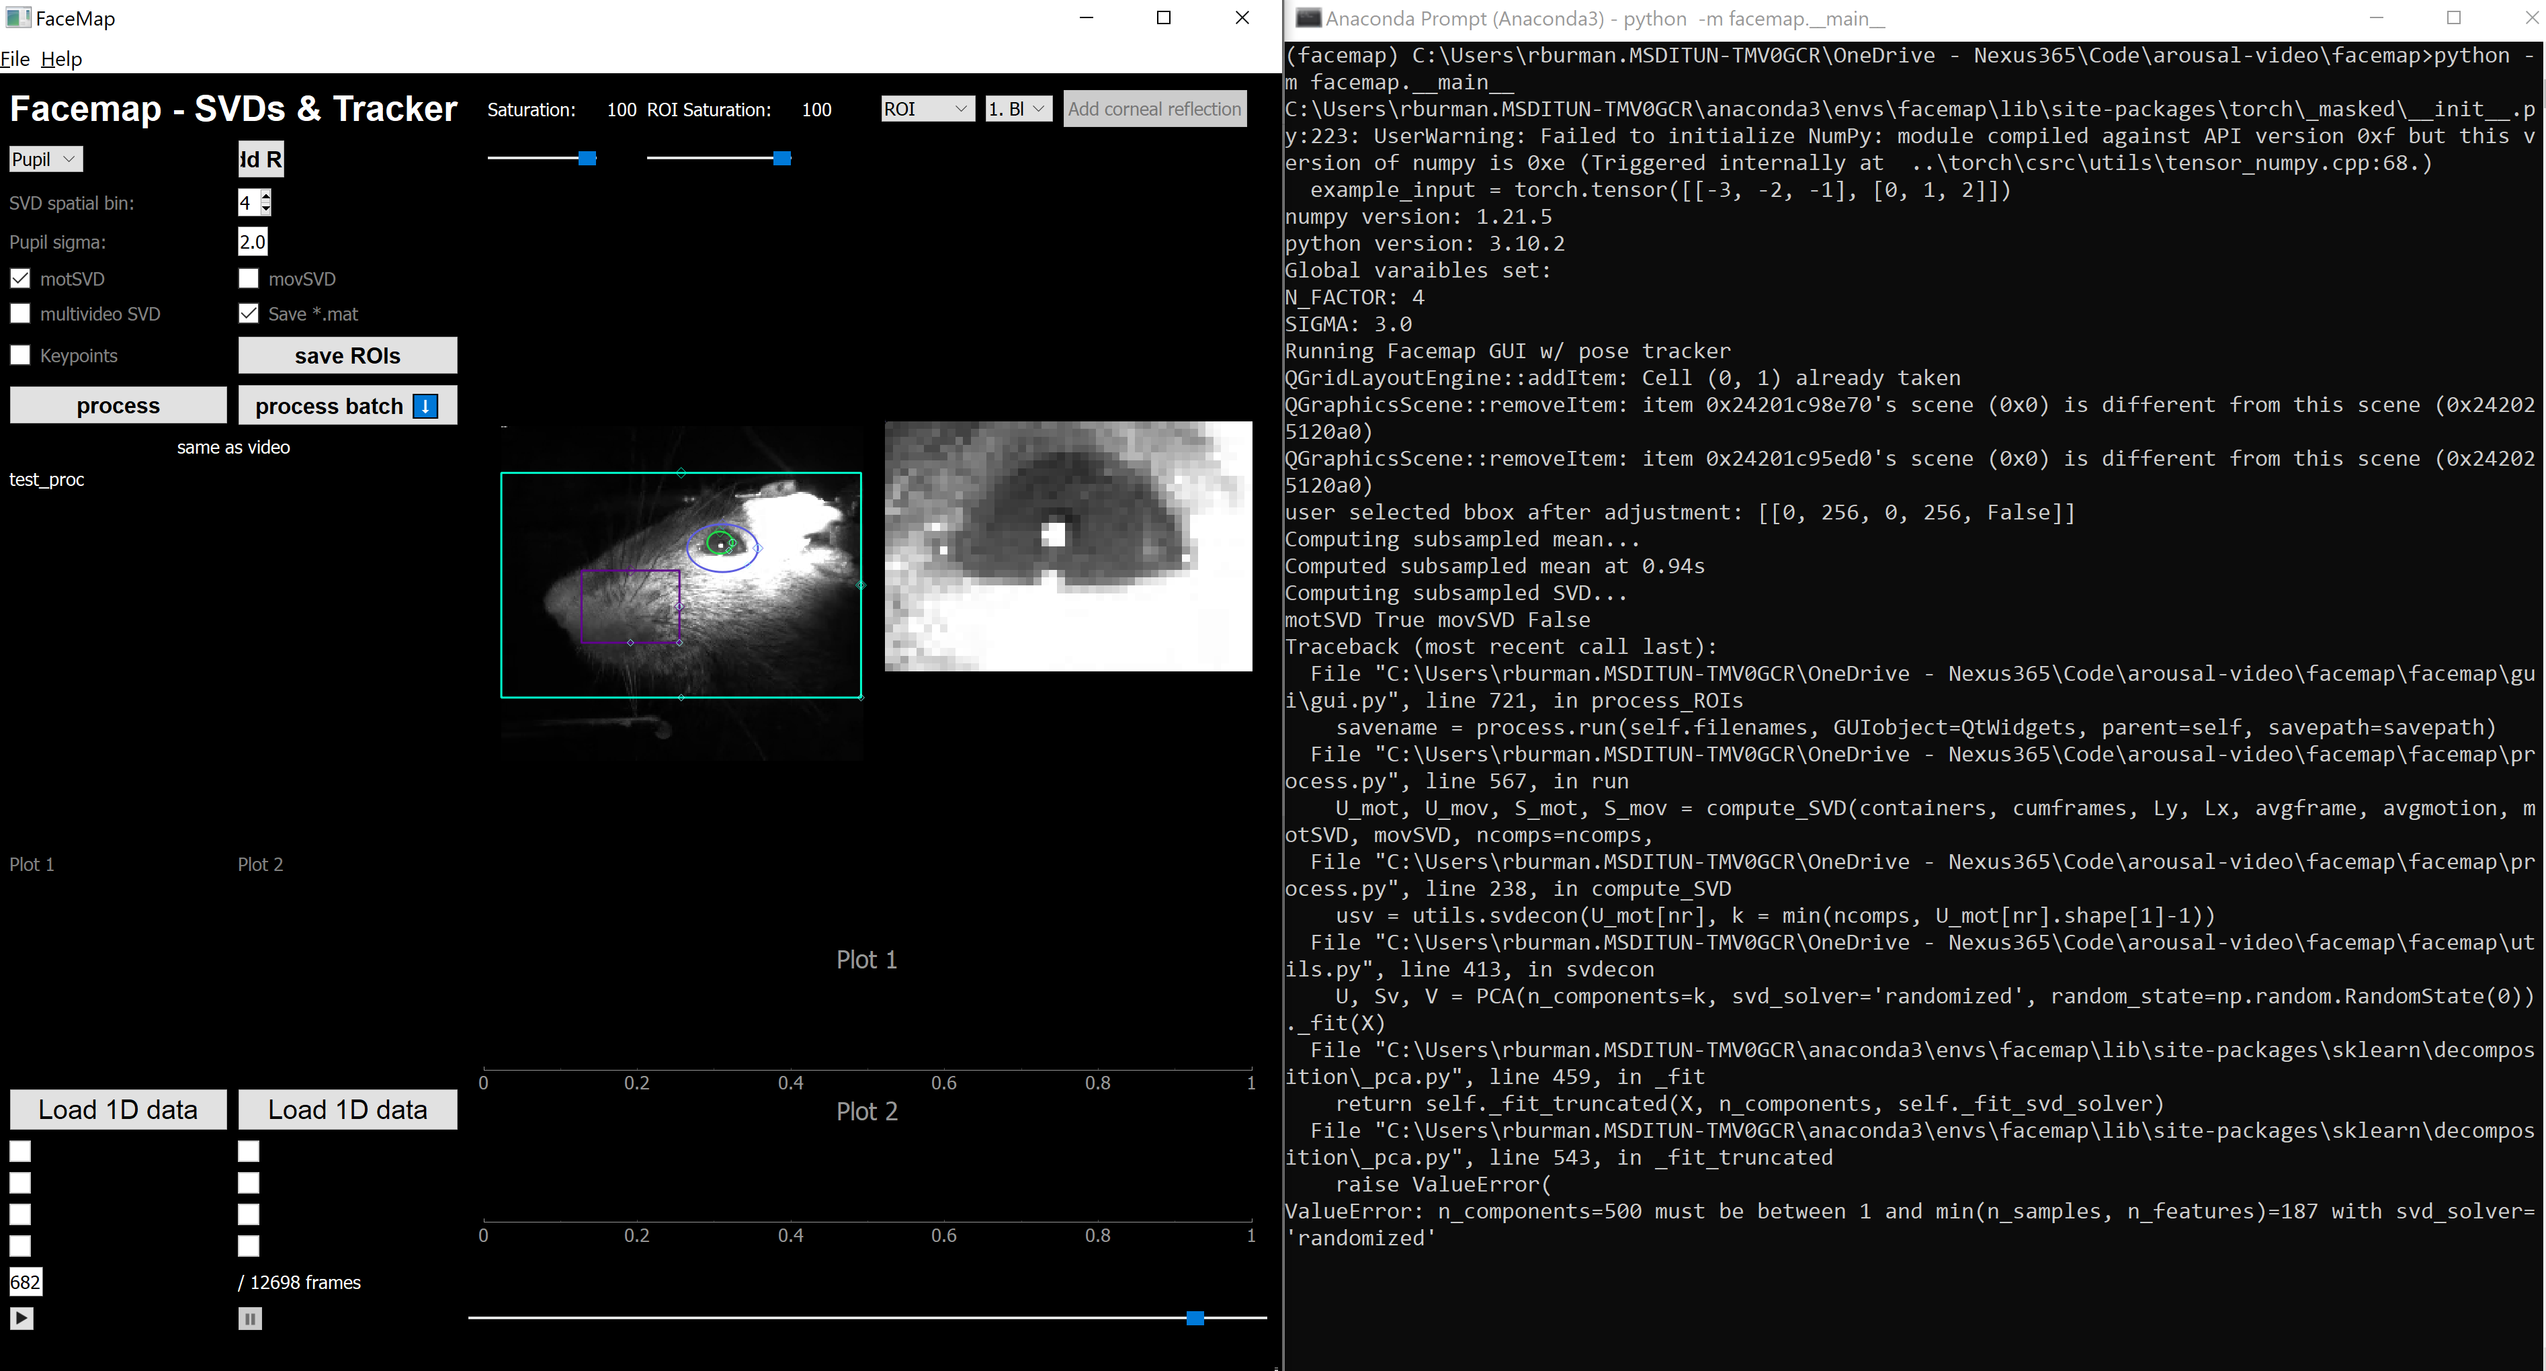This screenshot has width=2546, height=1371.
Task: Expand the "1. Bl" ROI selector dropdown
Action: [1016, 109]
